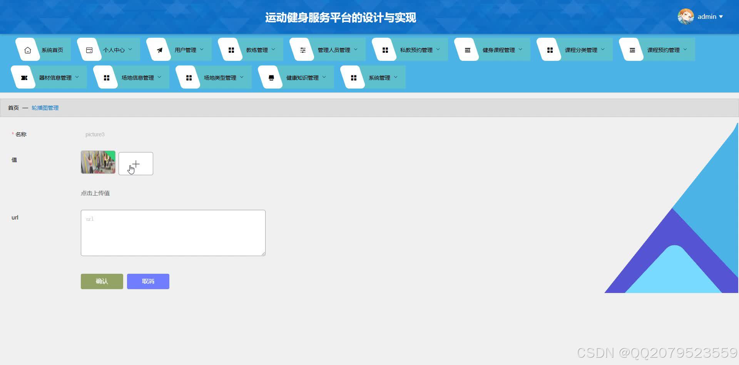Click the home icon beside 系统首页
Viewport: 739px width, 365px height.
27,49
